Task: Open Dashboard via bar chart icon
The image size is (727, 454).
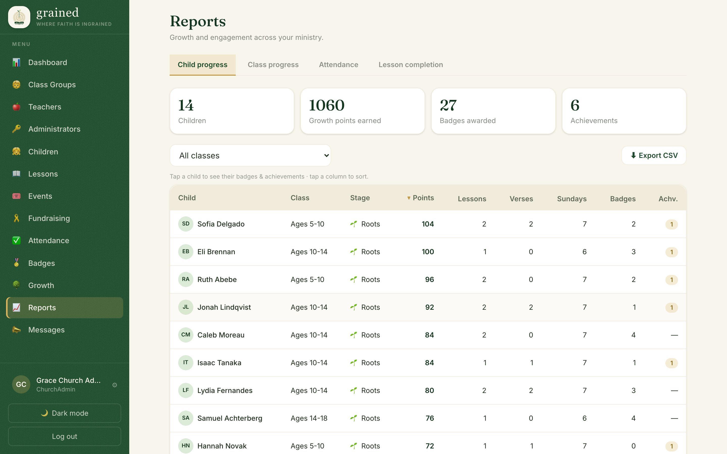Action: point(16,63)
